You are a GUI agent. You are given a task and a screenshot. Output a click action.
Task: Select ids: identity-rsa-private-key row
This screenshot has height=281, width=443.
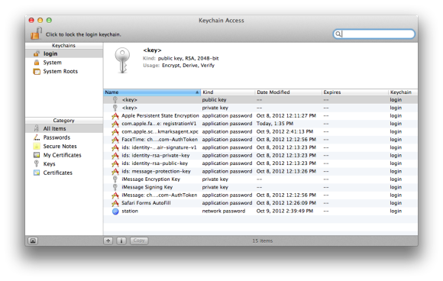point(260,155)
